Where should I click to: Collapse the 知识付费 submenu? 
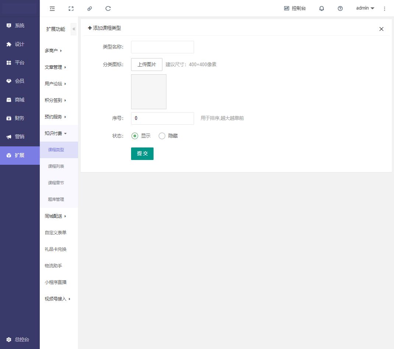(55, 133)
